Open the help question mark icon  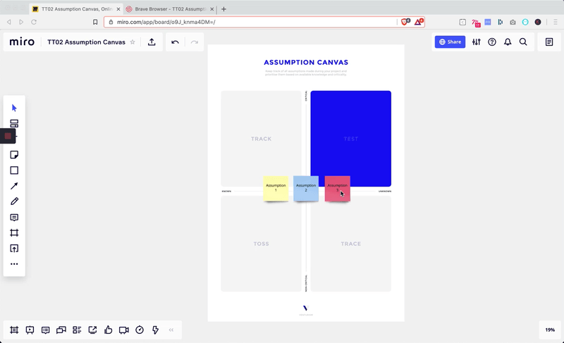click(492, 42)
